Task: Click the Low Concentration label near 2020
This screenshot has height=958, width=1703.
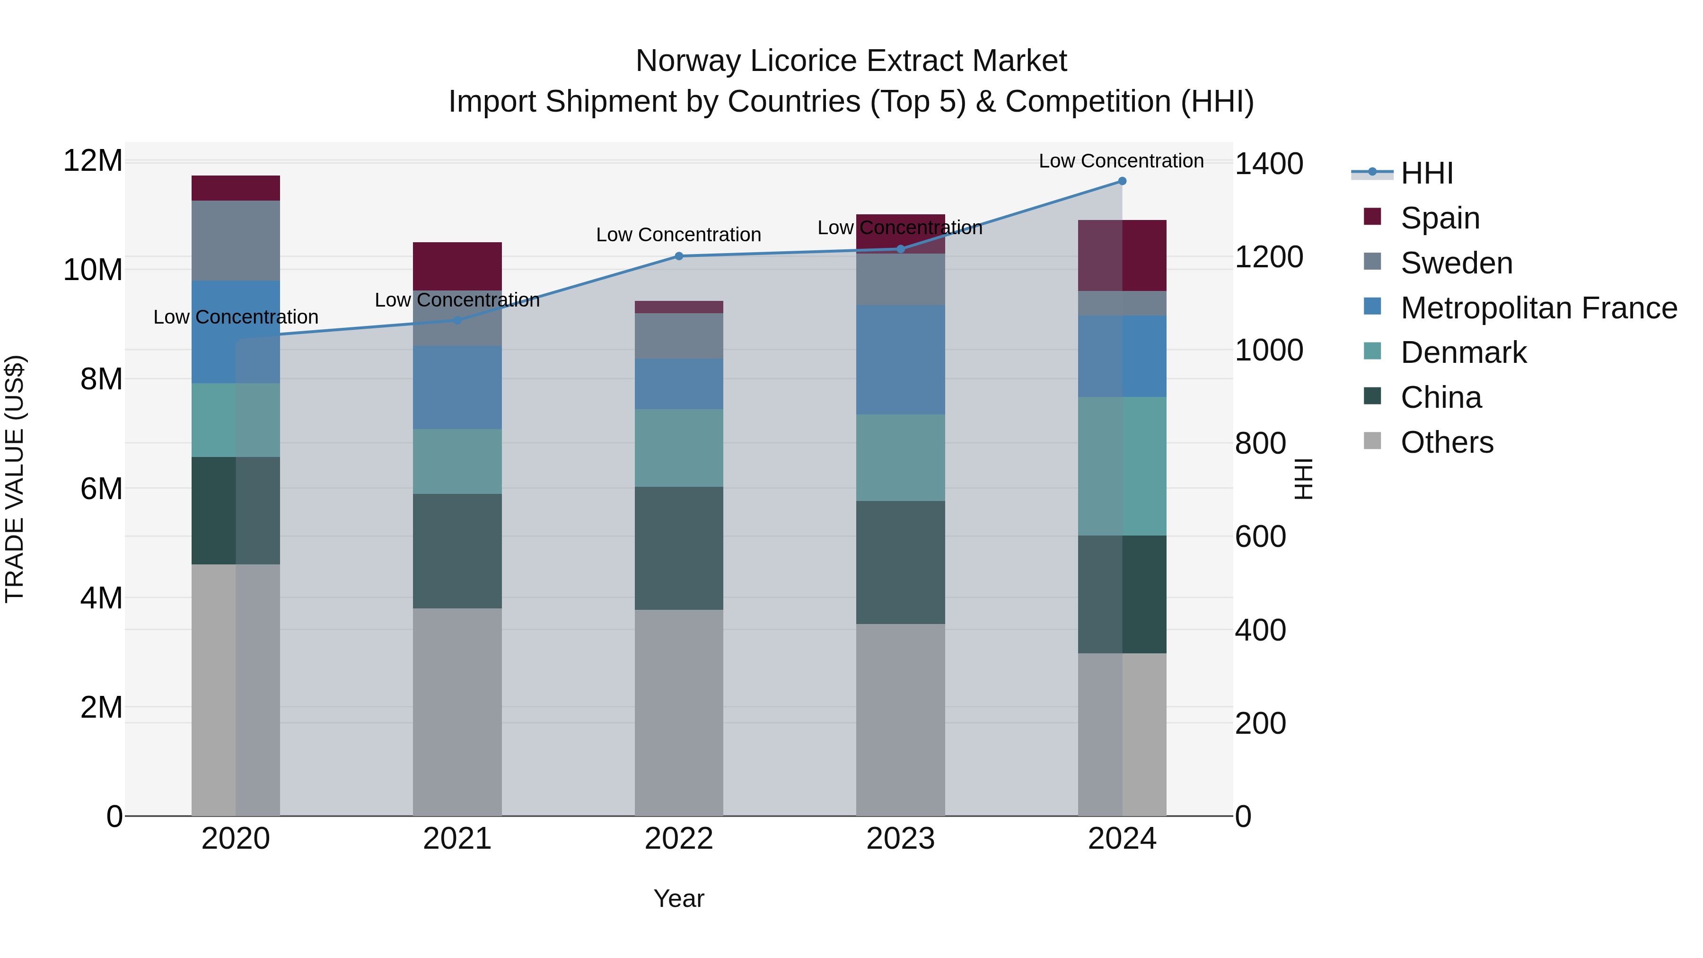Action: [x=236, y=317]
